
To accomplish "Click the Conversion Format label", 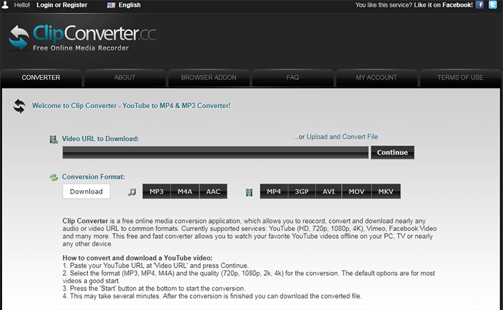I will tap(93, 177).
